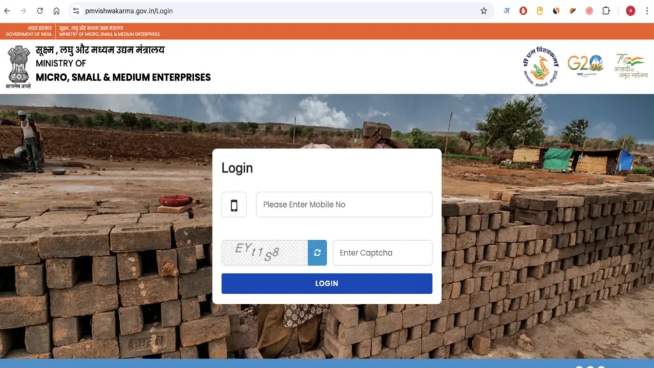The image size is (654, 368).
Task: Click the PM Vishwakarma logo
Action: tap(540, 66)
